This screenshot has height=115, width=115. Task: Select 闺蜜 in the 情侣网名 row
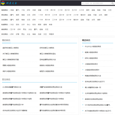(x=40, y=10)
